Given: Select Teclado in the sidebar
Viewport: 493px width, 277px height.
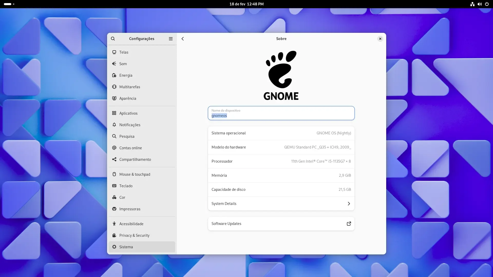Looking at the screenshot, I should tap(142, 186).
